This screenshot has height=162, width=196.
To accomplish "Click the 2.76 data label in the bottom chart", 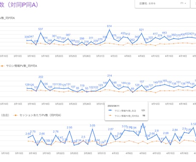I will tap(56, 132).
